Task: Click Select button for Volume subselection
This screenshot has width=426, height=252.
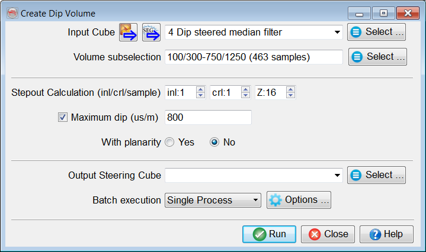Action: point(377,57)
